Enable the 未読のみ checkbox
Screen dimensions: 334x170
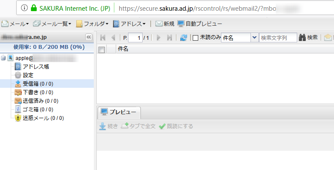click(195, 38)
